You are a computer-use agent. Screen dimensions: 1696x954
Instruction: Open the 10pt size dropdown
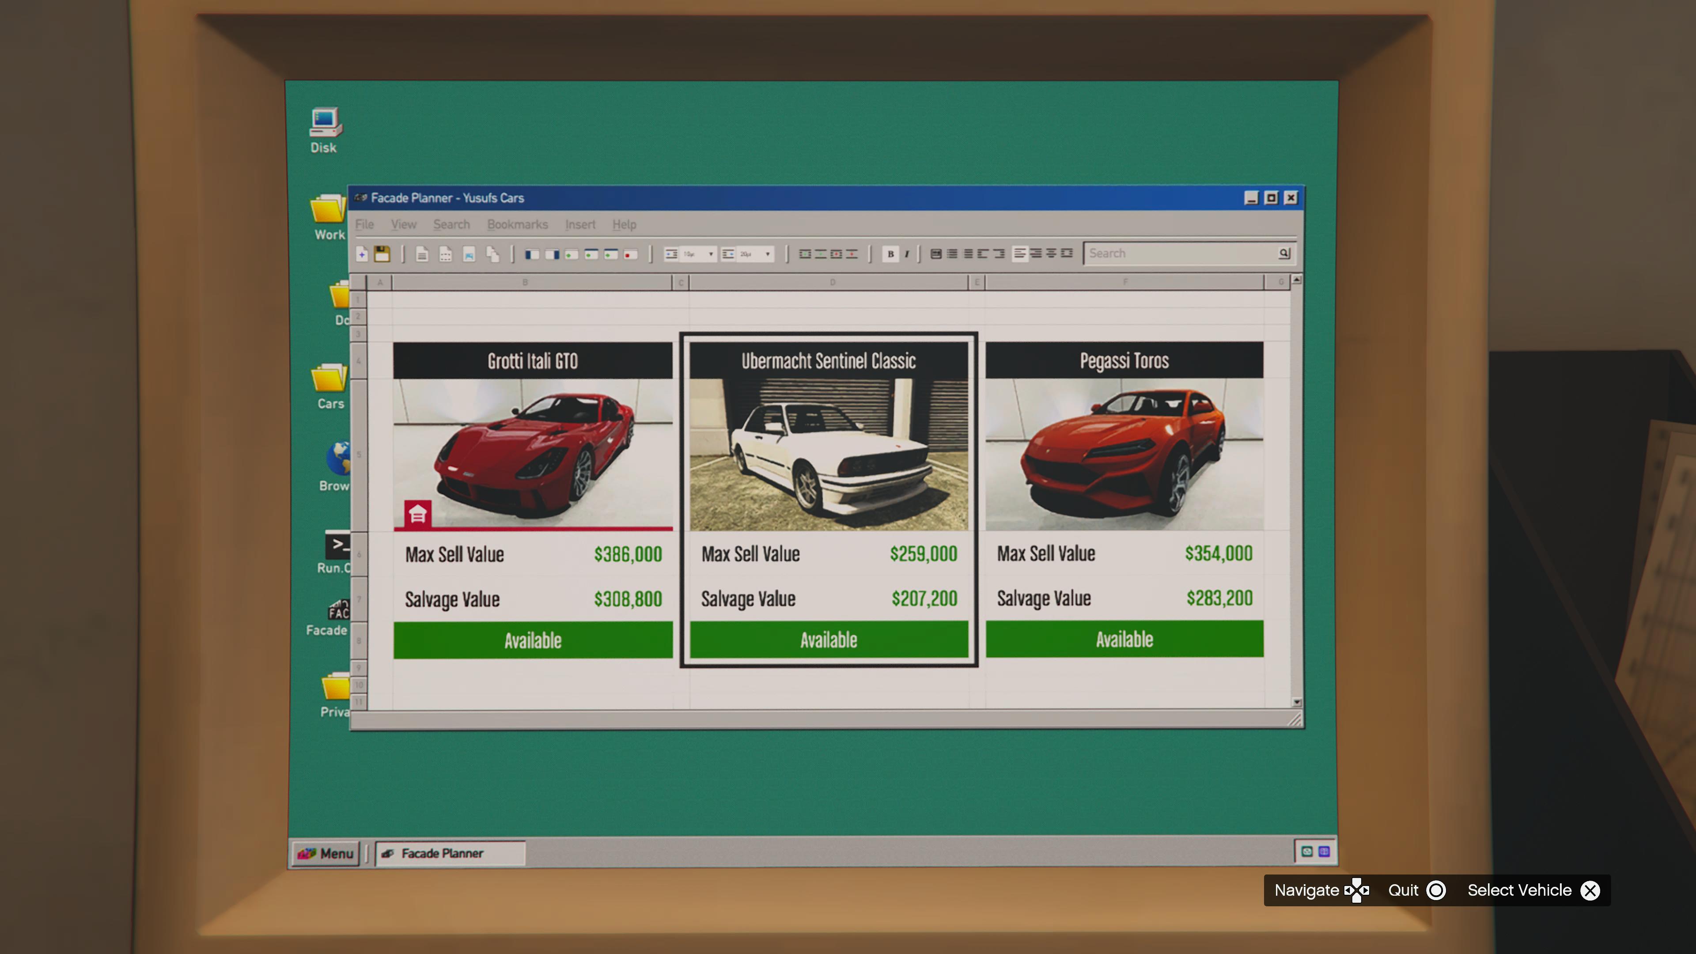pos(710,254)
